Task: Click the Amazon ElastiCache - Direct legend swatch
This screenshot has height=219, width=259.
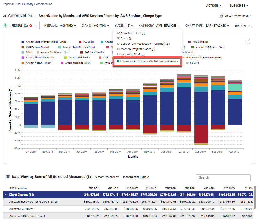Action: pos(38,52)
